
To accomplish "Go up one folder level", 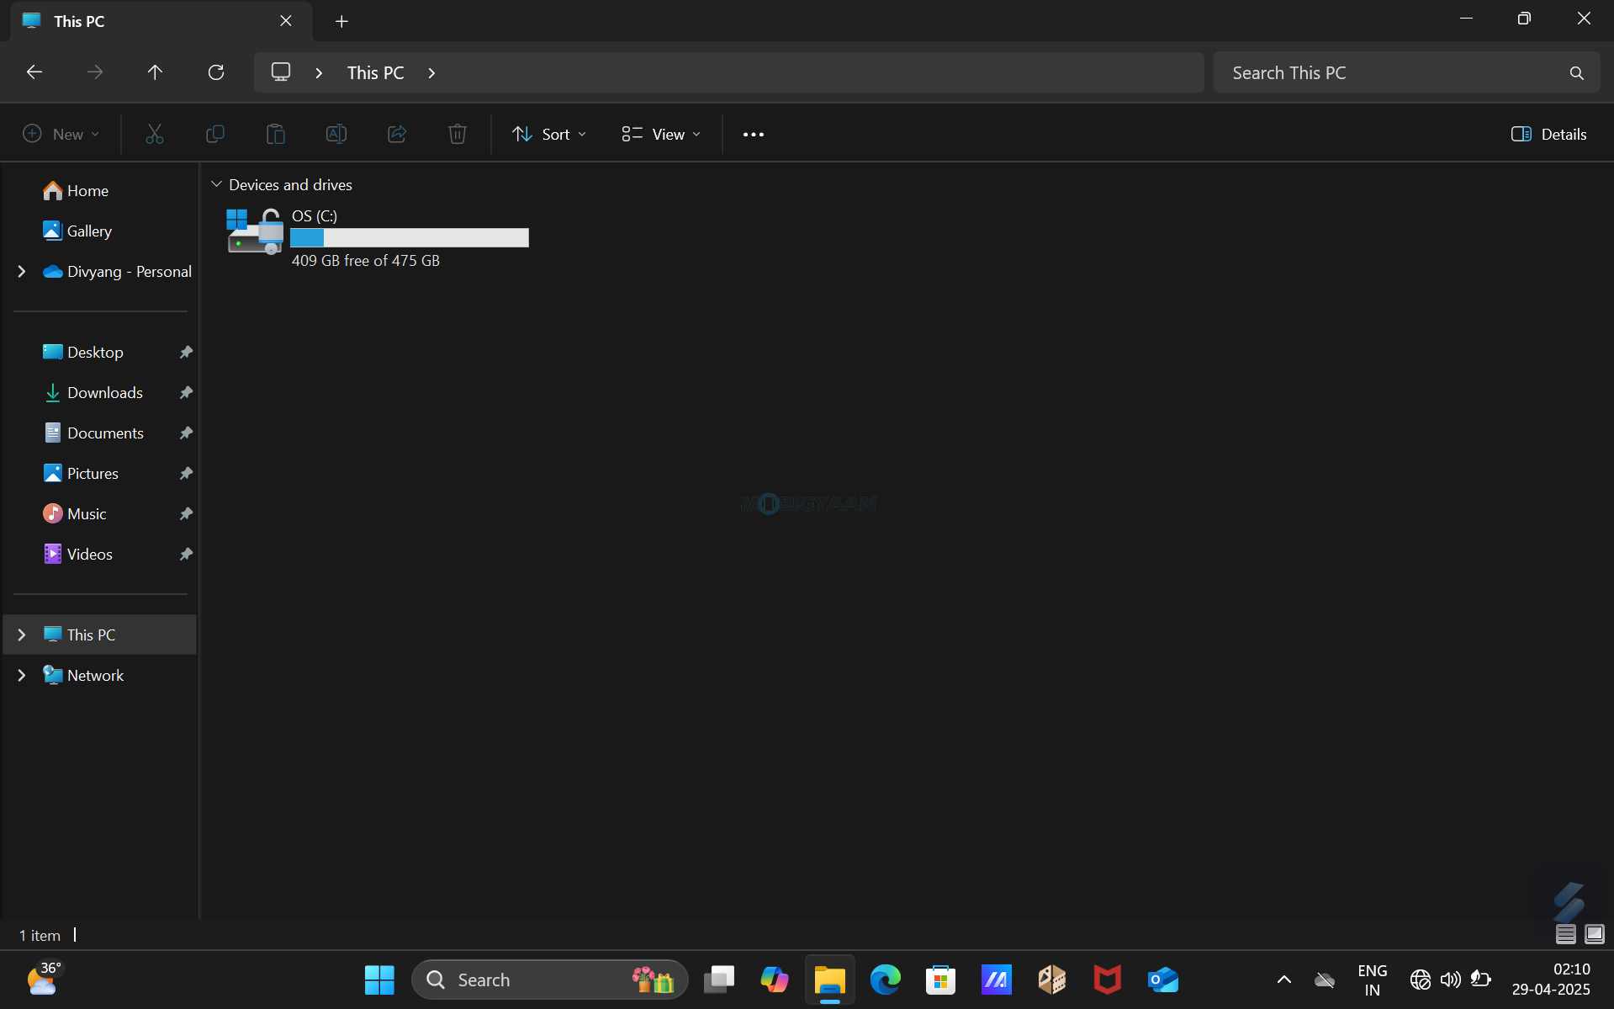I will click(155, 72).
